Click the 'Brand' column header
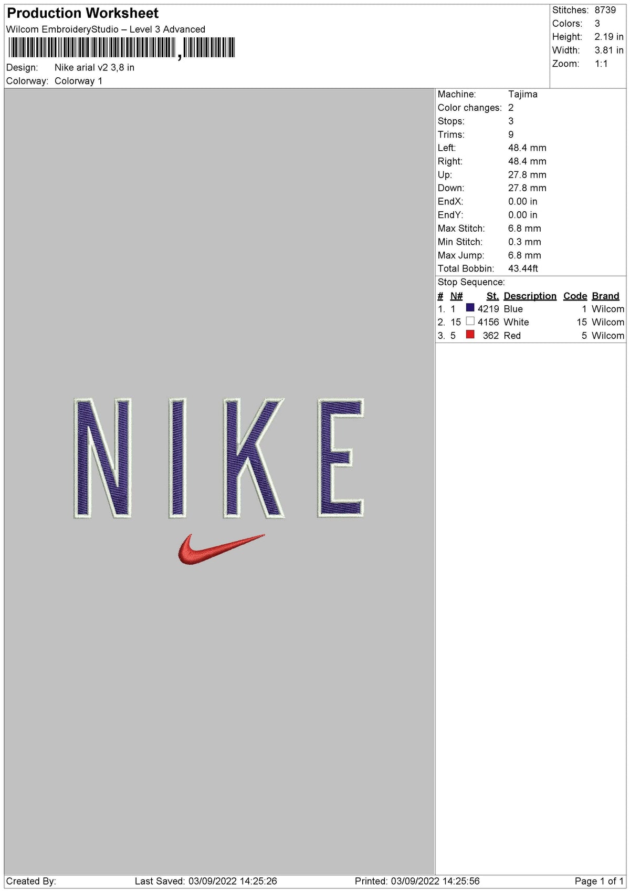This screenshot has width=630, height=892. coord(605,296)
